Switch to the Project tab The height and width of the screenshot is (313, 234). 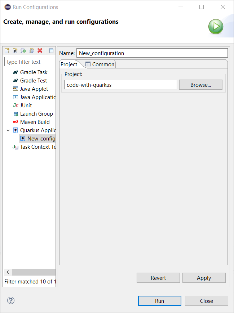pyautogui.click(x=69, y=64)
